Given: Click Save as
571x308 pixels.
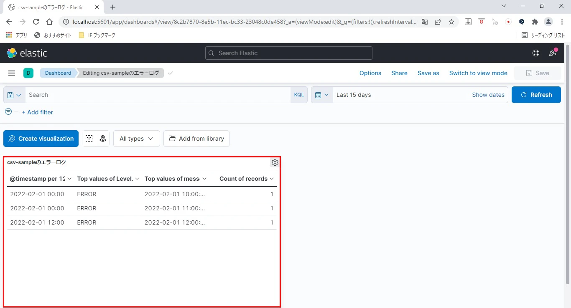Looking at the screenshot, I should click(428, 73).
